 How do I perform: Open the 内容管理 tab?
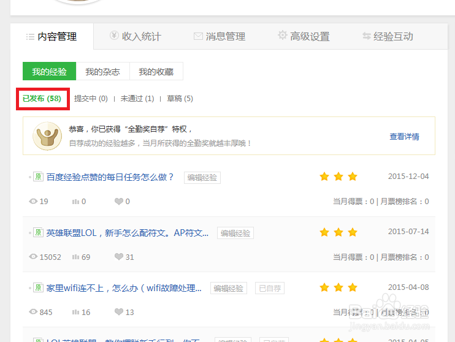(x=52, y=37)
